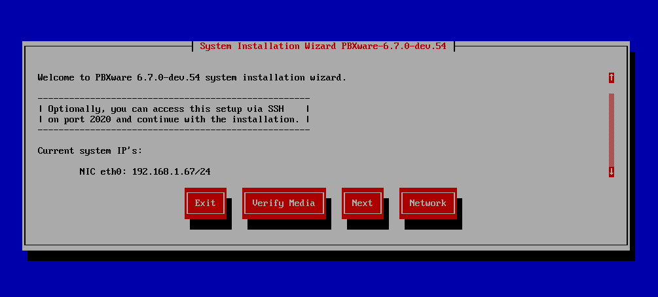Click the 'NIC eth0: 192.168.1.67/24' line
Image resolution: width=658 pixels, height=297 pixels.
pos(145,171)
